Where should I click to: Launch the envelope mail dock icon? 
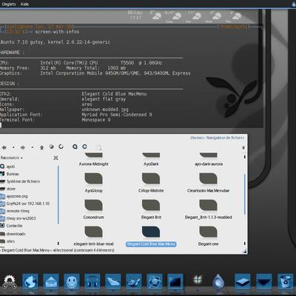click(x=51, y=282)
